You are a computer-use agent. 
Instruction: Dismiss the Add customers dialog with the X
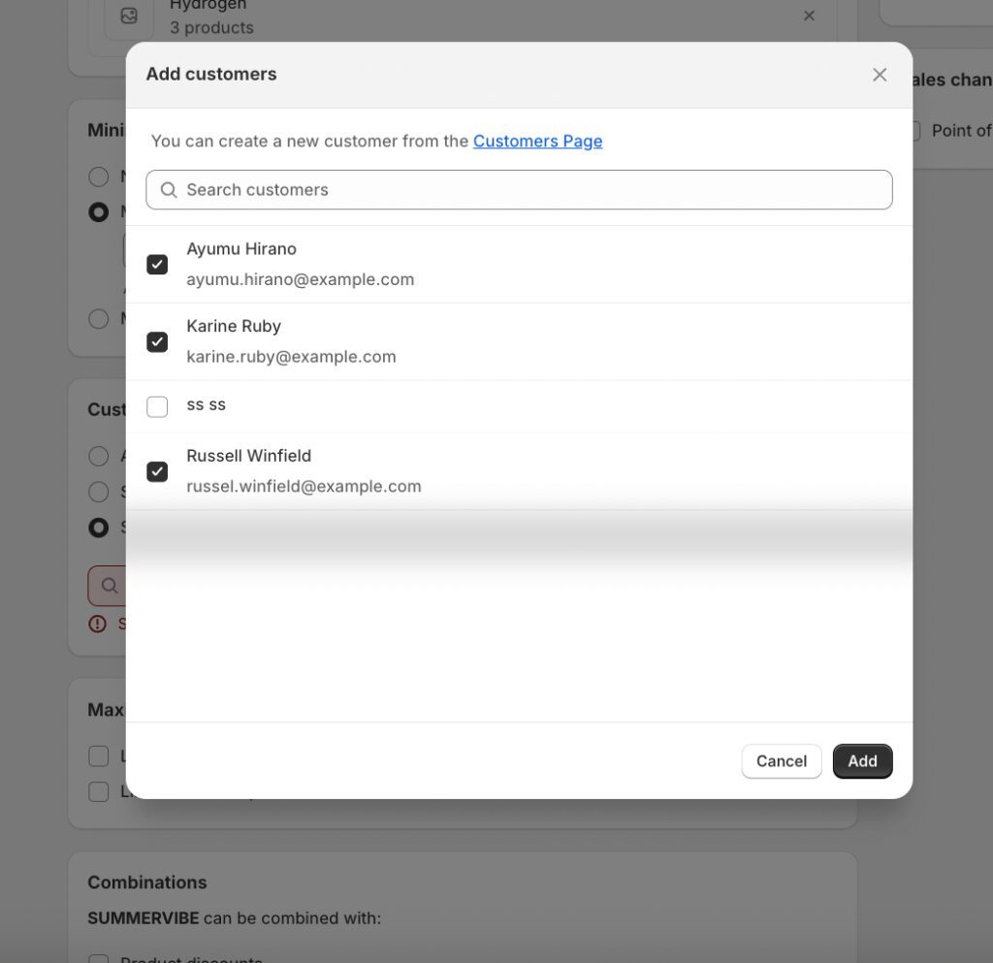click(x=880, y=74)
